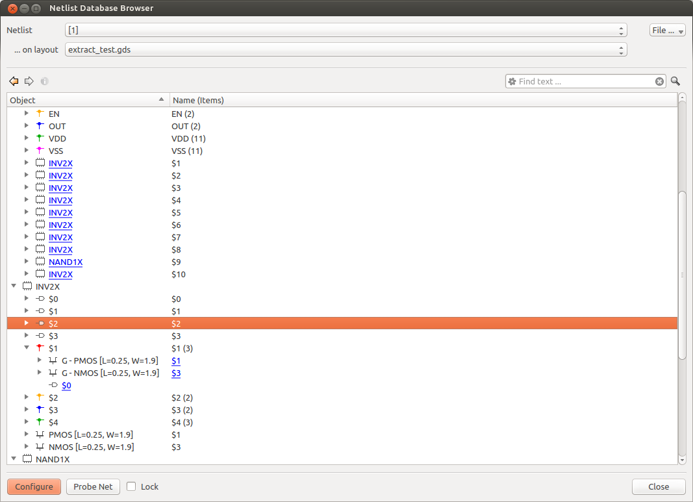Image resolution: width=693 pixels, height=502 pixels.
Task: Open the Netlist selection dropdown
Action: click(x=346, y=31)
